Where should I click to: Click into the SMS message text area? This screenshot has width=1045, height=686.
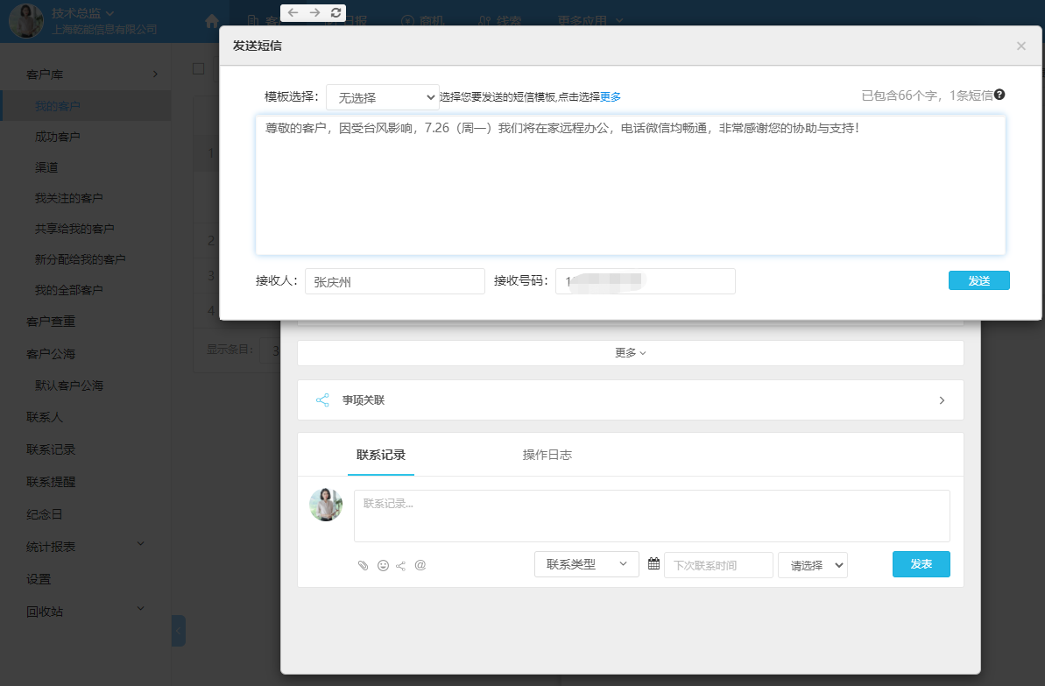[631, 186]
